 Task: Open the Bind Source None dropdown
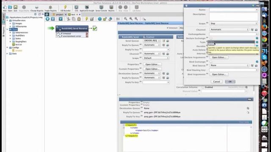point(230,65)
